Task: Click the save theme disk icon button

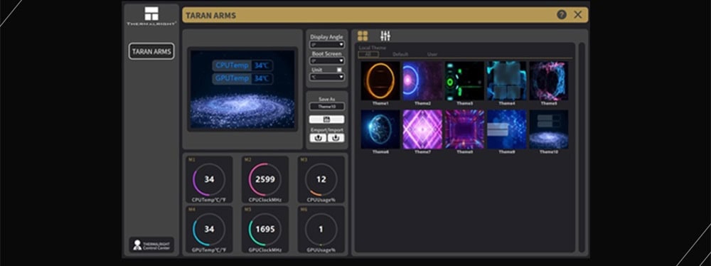Action: (x=326, y=119)
